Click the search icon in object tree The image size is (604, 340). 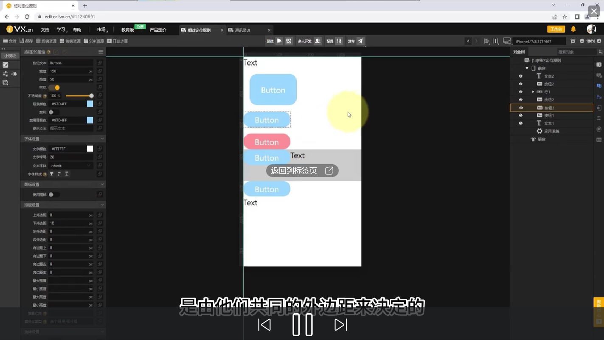(600, 52)
